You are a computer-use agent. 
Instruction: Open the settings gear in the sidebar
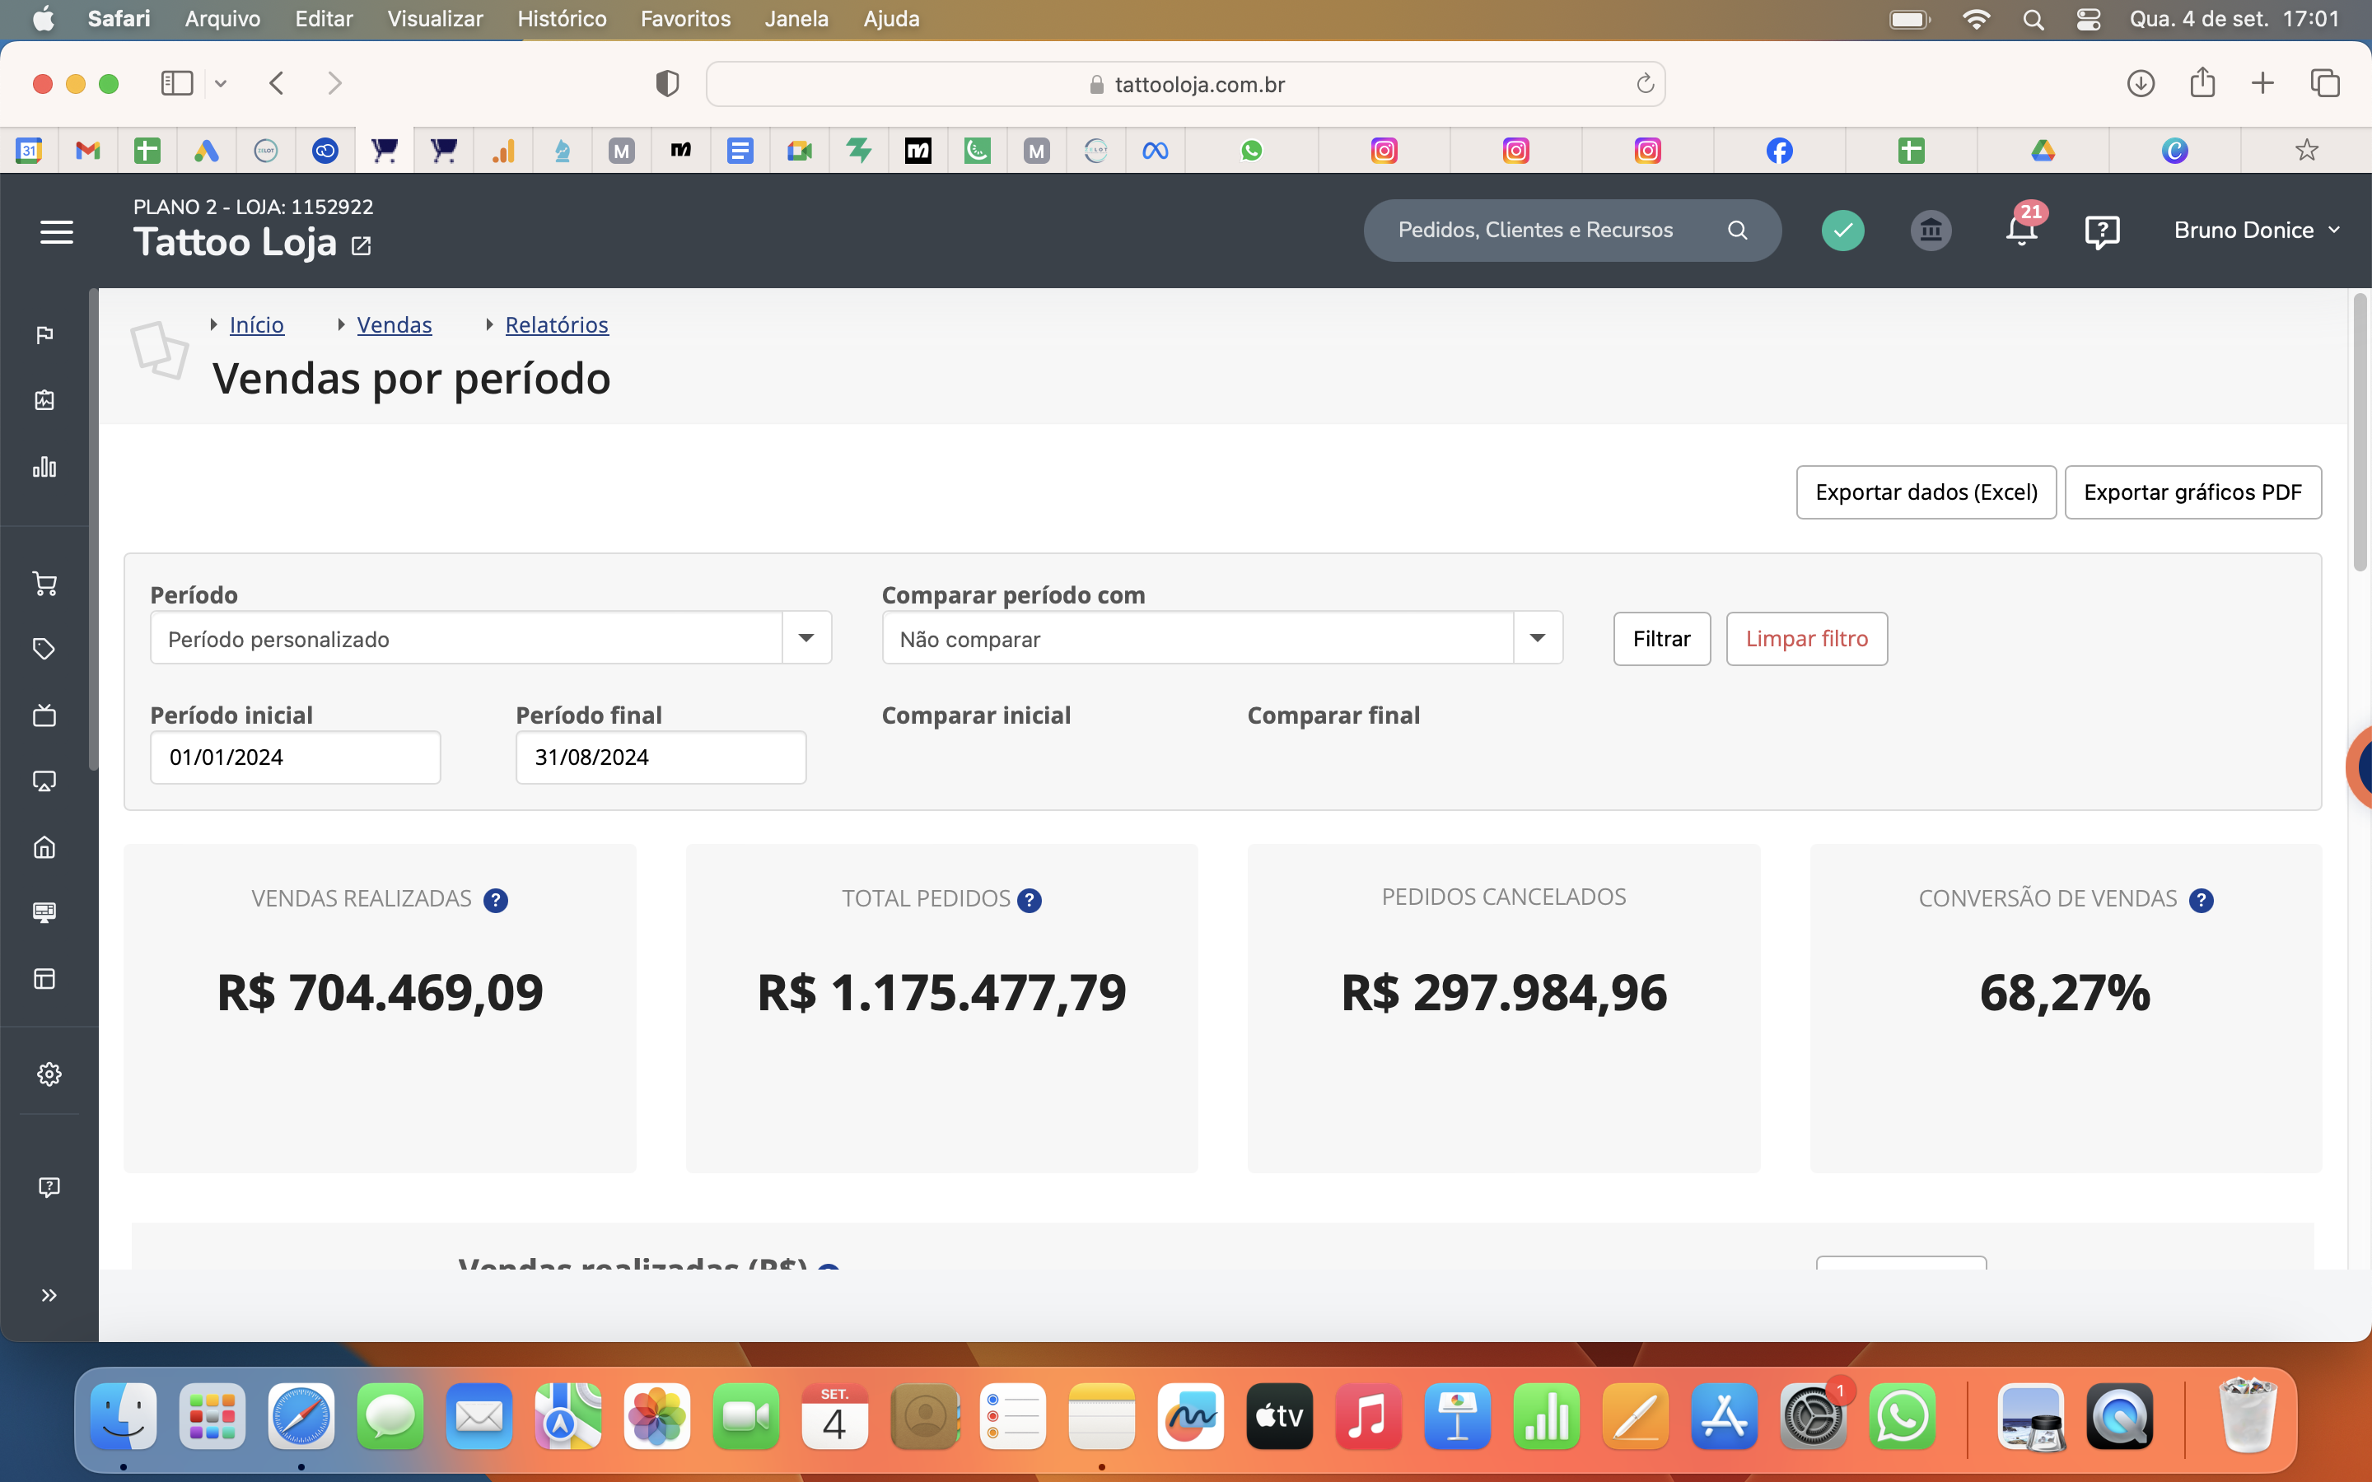[x=48, y=1074]
